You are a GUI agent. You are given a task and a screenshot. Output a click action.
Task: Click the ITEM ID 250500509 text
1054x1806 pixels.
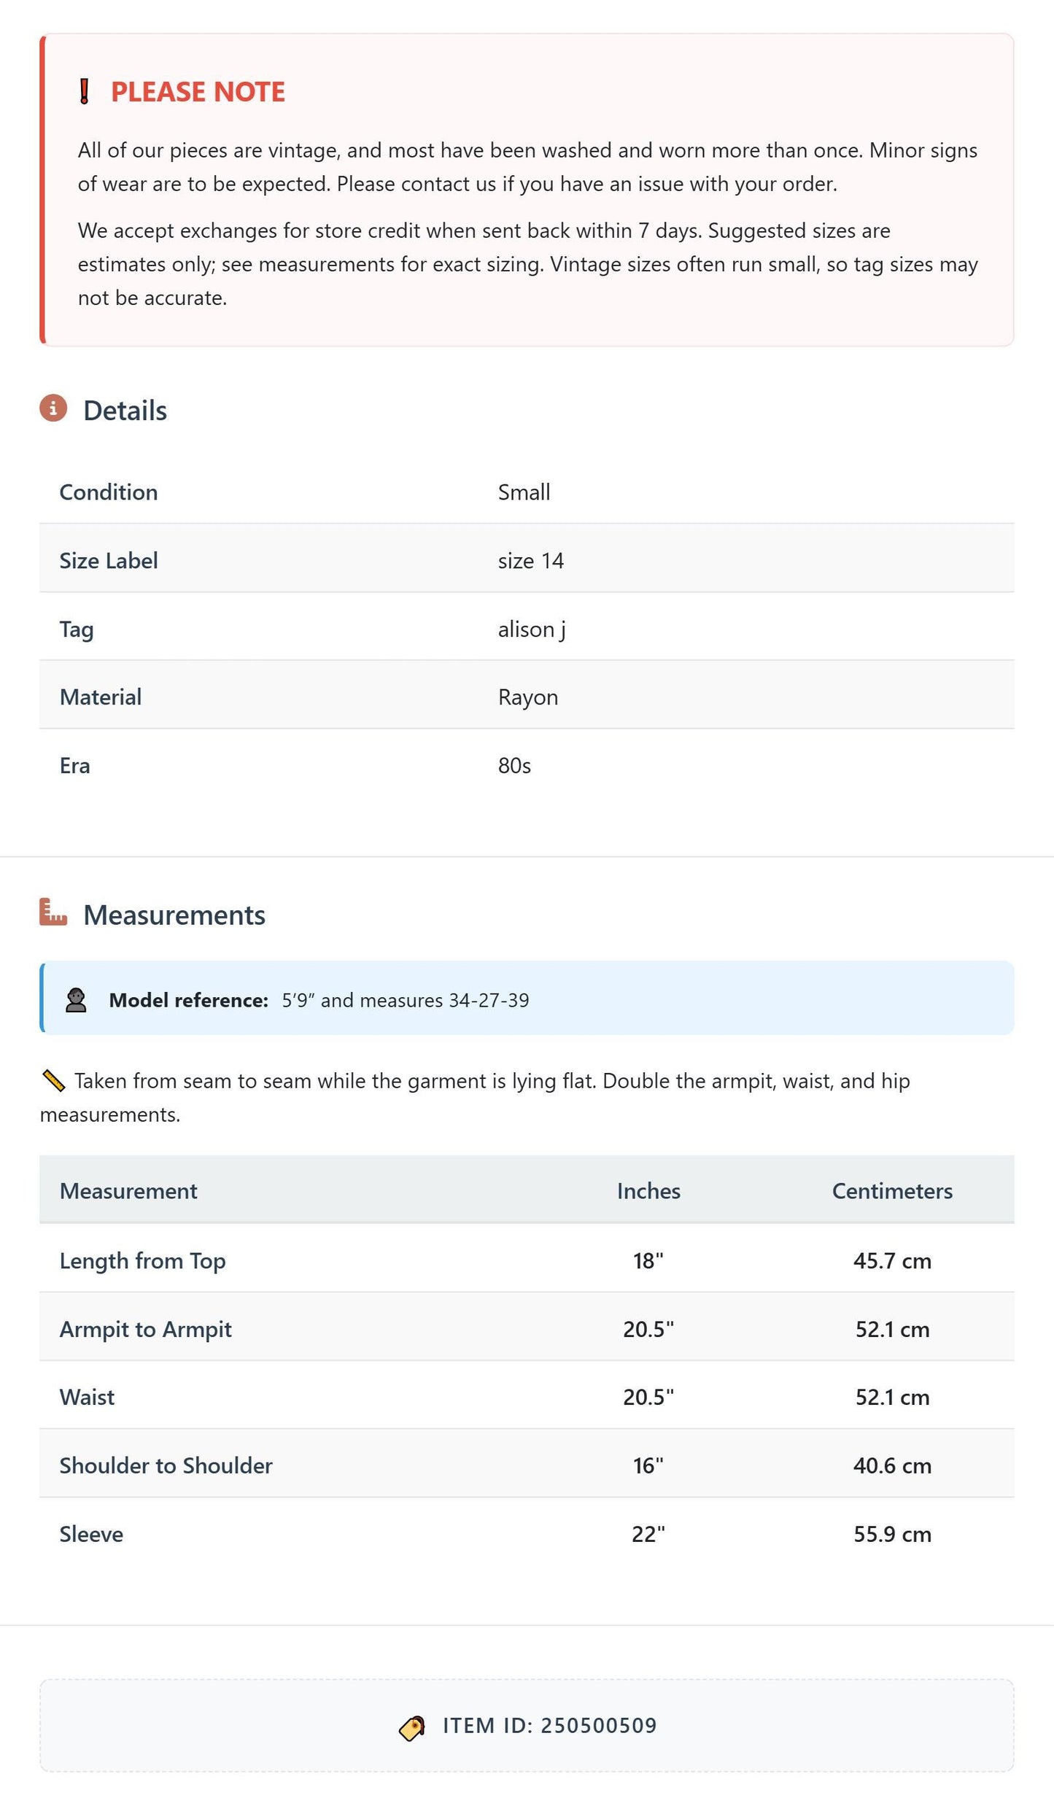tap(550, 1726)
